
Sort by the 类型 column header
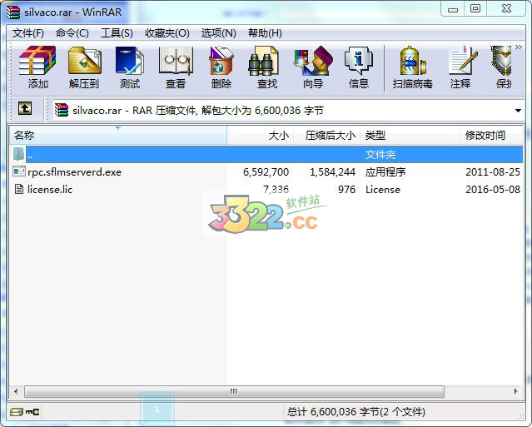(x=410, y=136)
